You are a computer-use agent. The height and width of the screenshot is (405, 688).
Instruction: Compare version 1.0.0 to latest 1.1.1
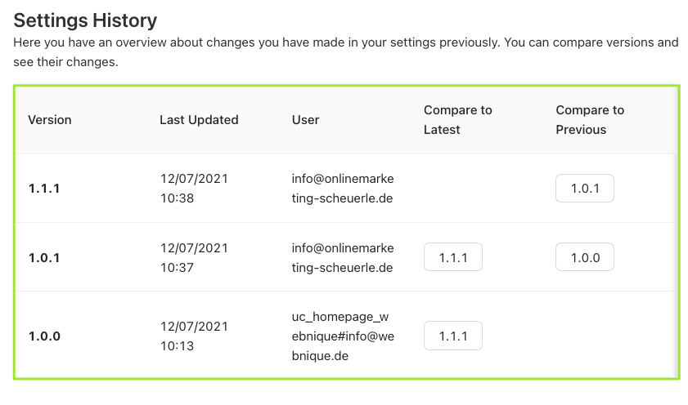tap(452, 336)
